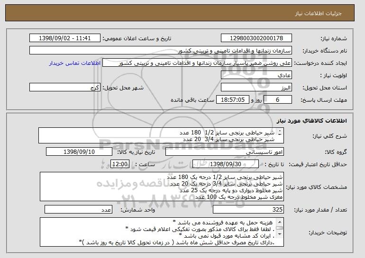Click the buyer organization name field
Viewport: 365px width, 258px height.
pyautogui.click(x=161, y=51)
